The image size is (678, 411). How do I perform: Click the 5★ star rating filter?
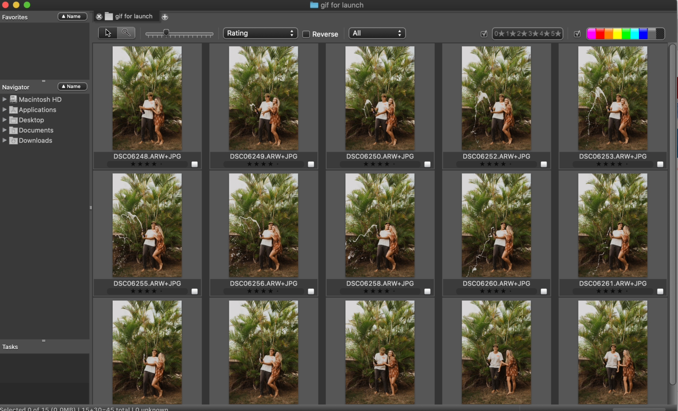click(556, 33)
